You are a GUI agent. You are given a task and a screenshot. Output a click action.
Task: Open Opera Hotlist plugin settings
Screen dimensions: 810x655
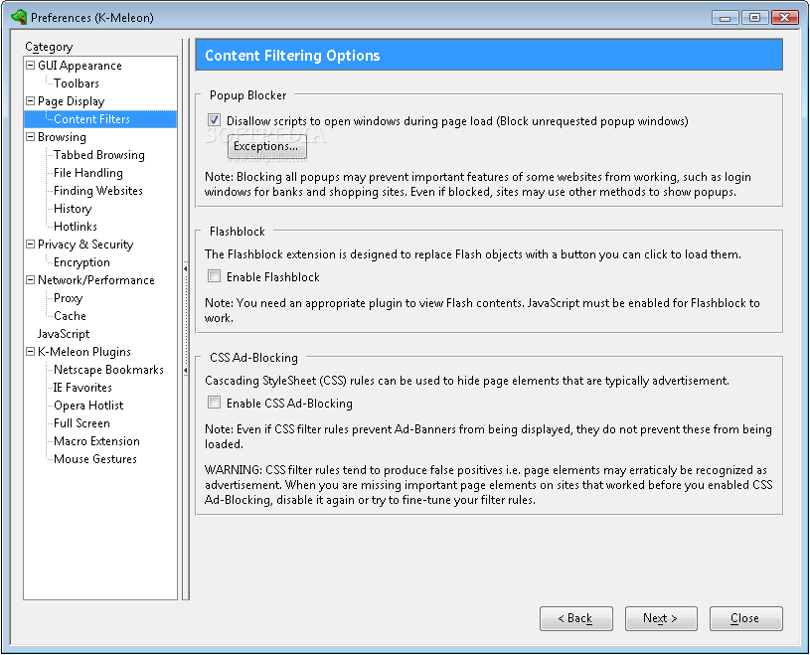pyautogui.click(x=88, y=406)
